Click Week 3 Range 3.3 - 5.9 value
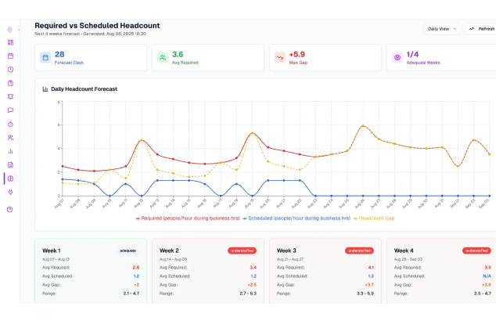496x321 pixels. 365,294
